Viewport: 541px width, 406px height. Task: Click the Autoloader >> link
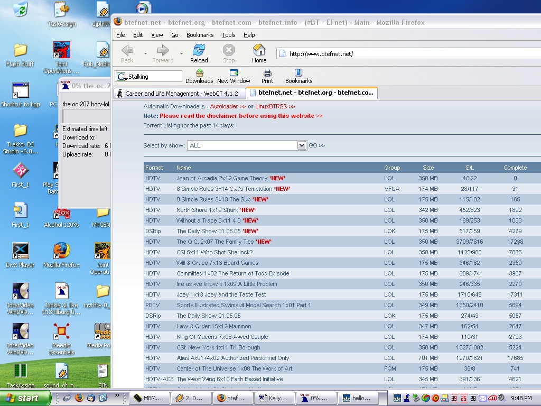click(x=228, y=106)
